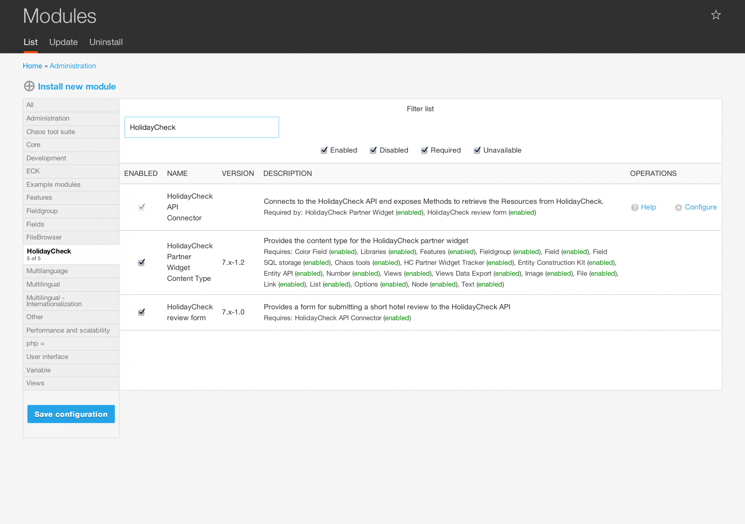Toggle the Enabled filter checkbox
The width and height of the screenshot is (745, 524).
(324, 150)
